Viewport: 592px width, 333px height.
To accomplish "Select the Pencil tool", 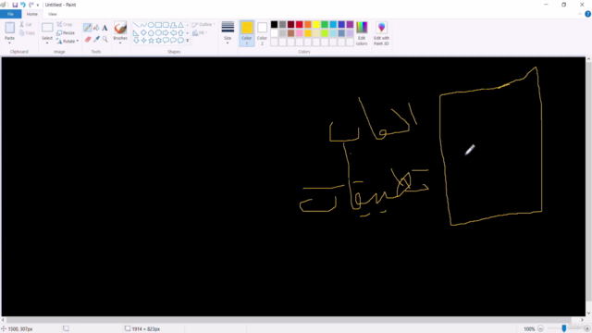I will pos(87,28).
